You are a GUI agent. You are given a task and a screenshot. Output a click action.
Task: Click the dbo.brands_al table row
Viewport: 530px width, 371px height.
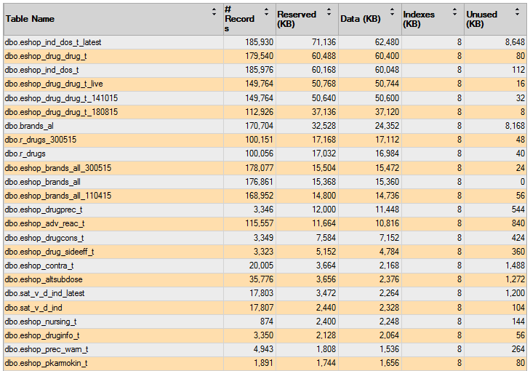[265, 126]
